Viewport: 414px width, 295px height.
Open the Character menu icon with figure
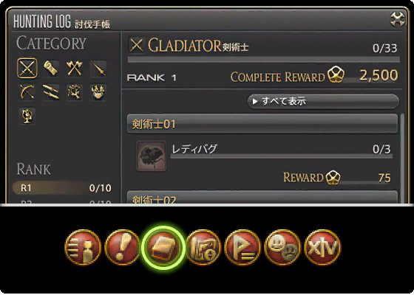point(83,248)
